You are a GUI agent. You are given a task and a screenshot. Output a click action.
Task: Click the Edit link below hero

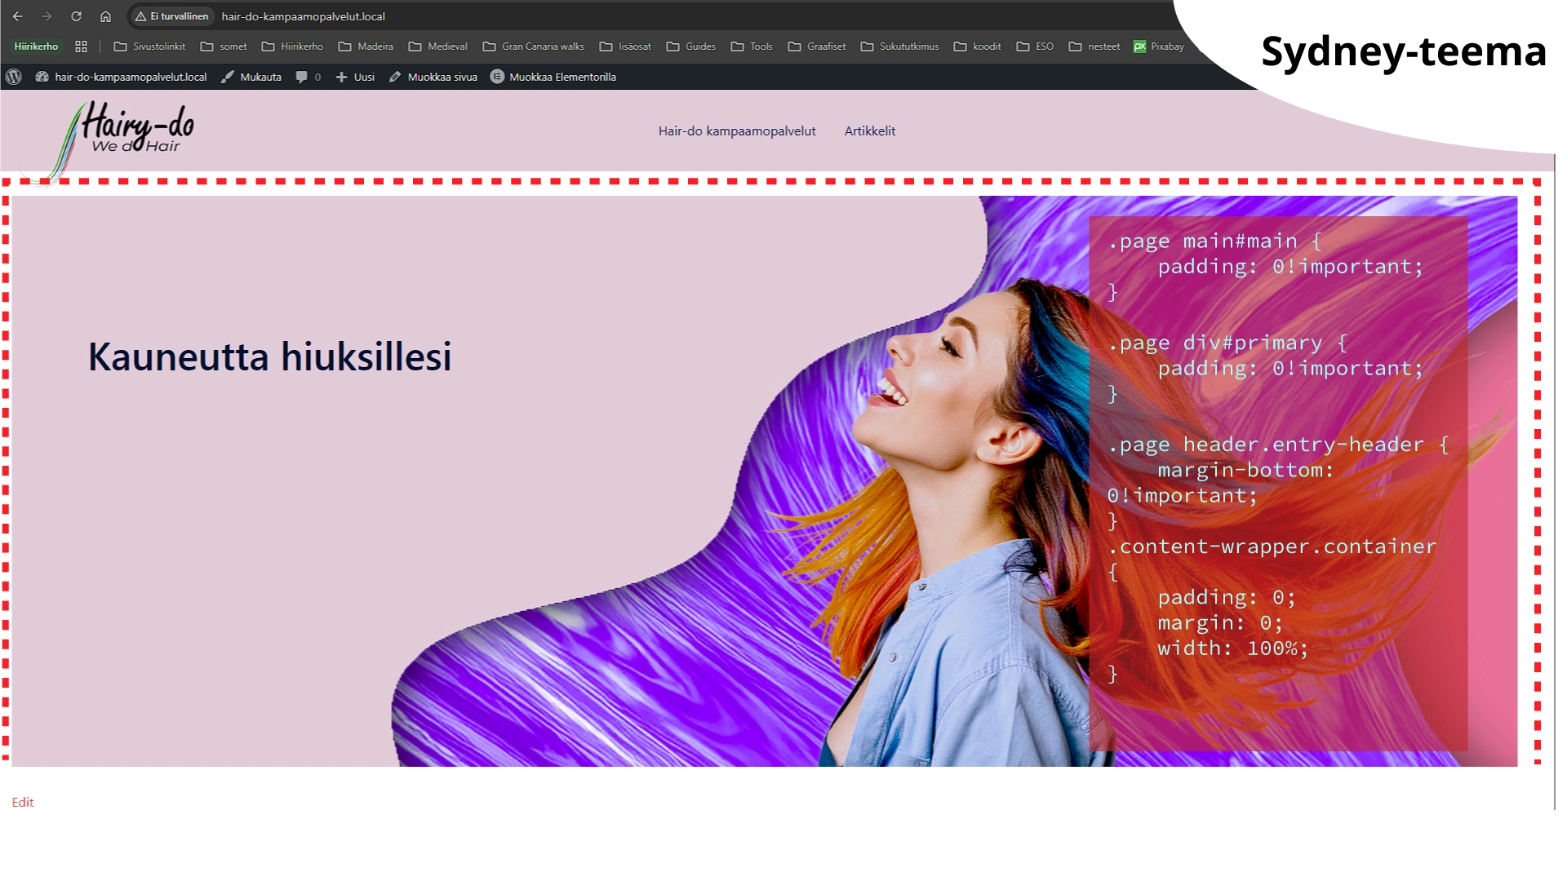tap(23, 803)
